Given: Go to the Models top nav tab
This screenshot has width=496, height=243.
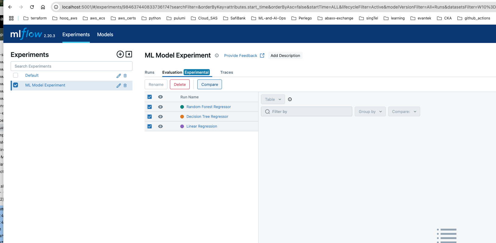Looking at the screenshot, I should (105, 35).
